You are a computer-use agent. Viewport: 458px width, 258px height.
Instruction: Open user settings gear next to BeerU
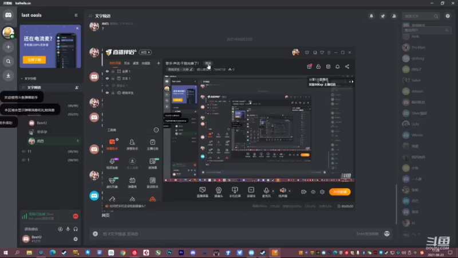click(x=76, y=239)
